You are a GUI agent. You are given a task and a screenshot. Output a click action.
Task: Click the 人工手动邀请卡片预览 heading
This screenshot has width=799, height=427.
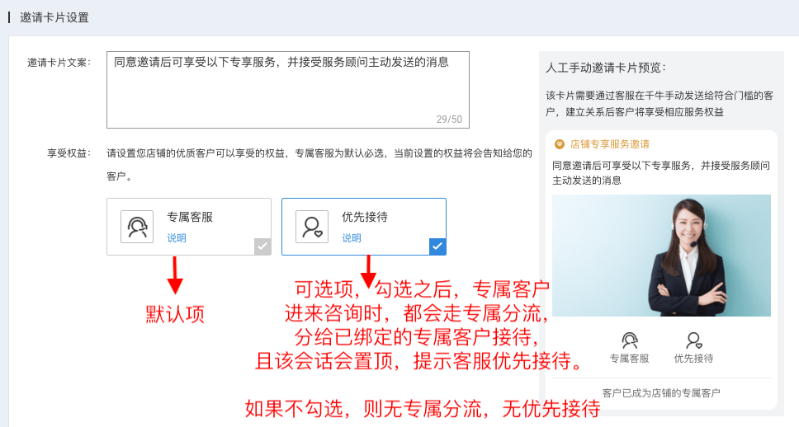[606, 68]
